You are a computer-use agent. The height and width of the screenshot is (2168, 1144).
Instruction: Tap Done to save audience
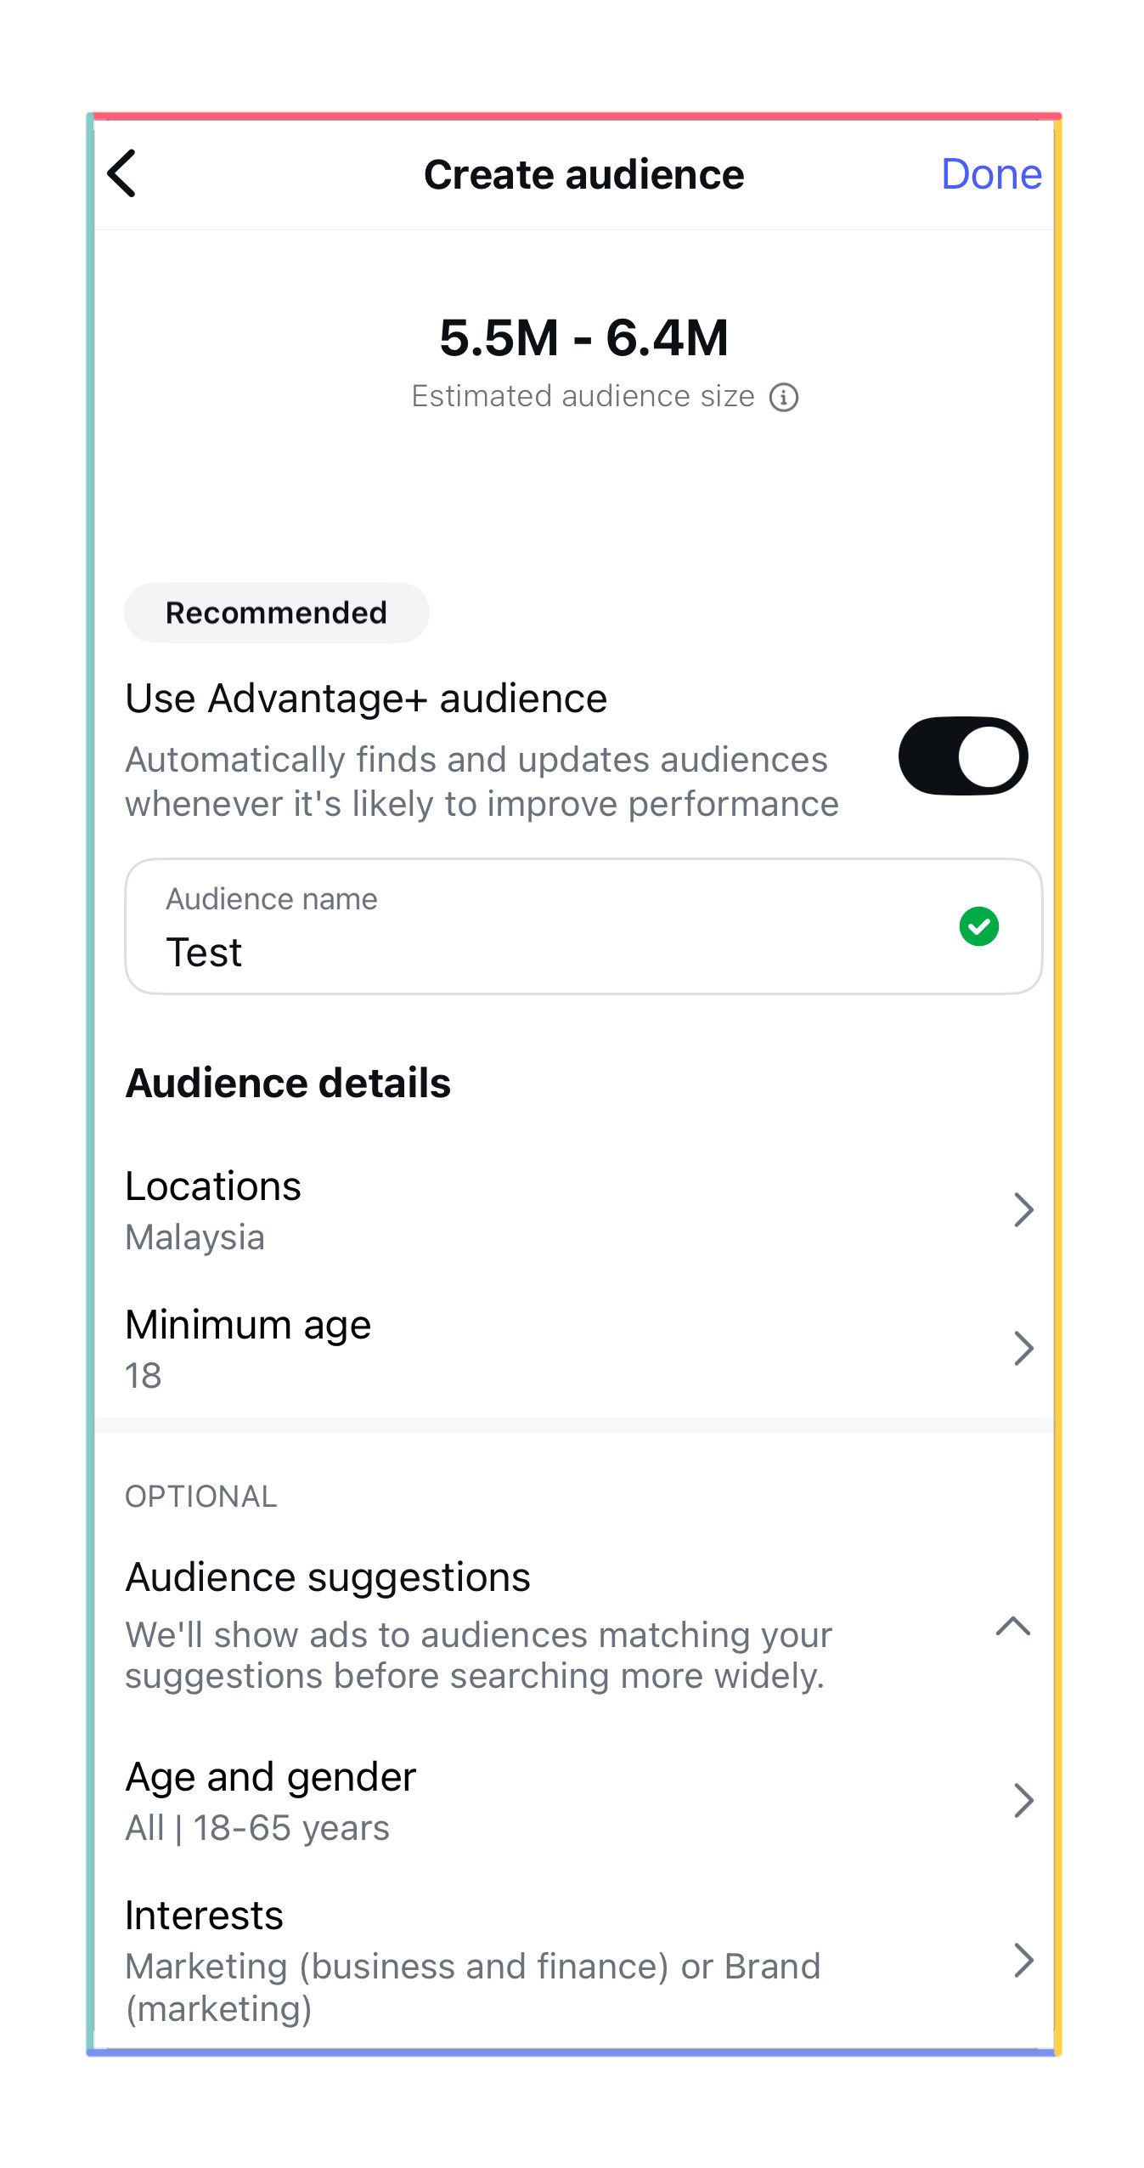click(990, 174)
